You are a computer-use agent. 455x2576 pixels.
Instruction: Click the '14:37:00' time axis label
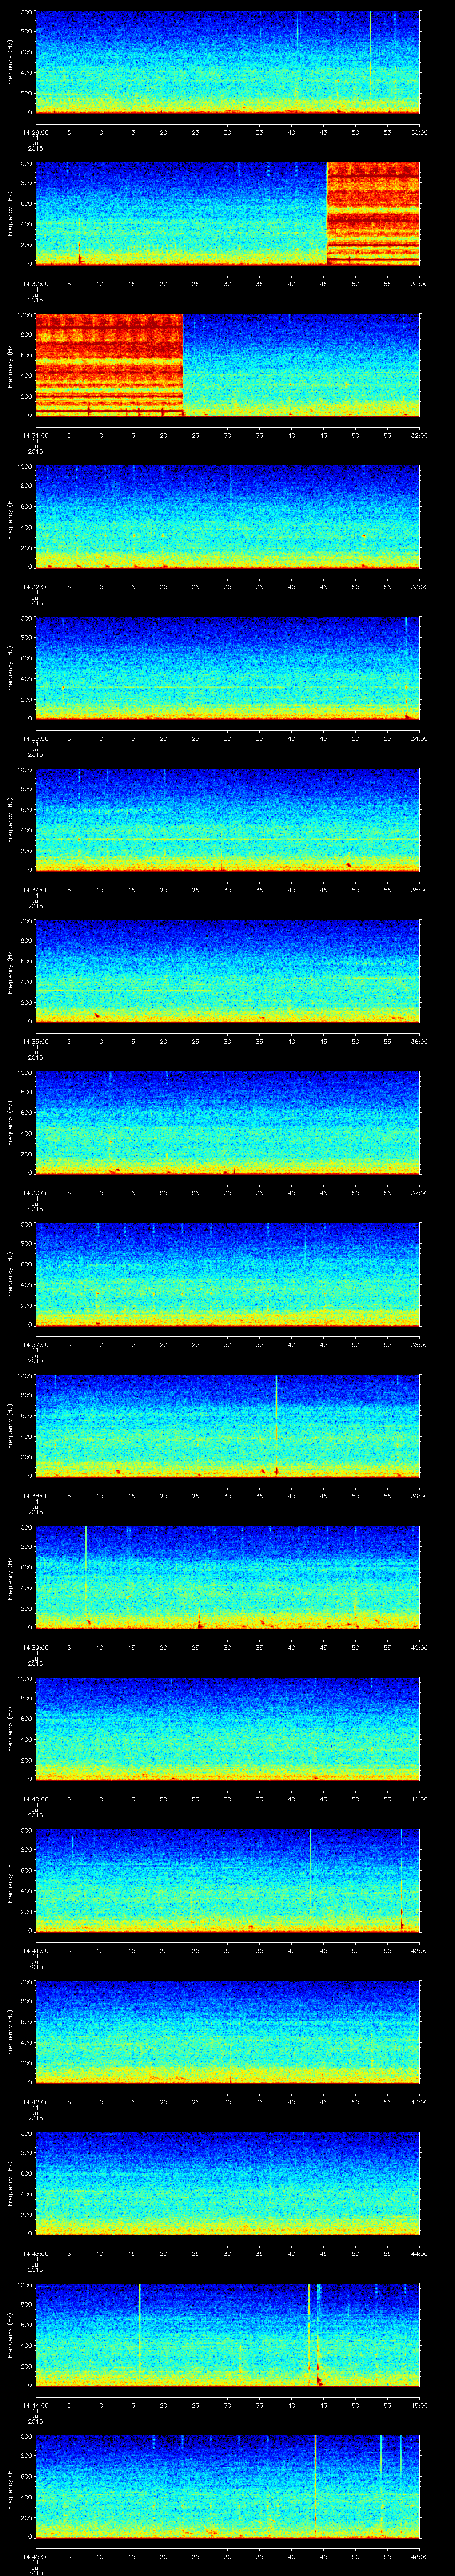click(35, 1345)
